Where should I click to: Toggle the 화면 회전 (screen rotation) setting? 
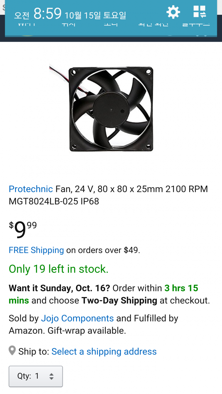[153, 24]
